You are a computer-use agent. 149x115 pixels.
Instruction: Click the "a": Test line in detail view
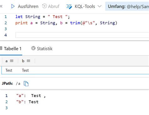31,96
